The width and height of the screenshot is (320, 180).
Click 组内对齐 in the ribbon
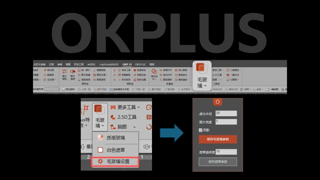[166, 75]
